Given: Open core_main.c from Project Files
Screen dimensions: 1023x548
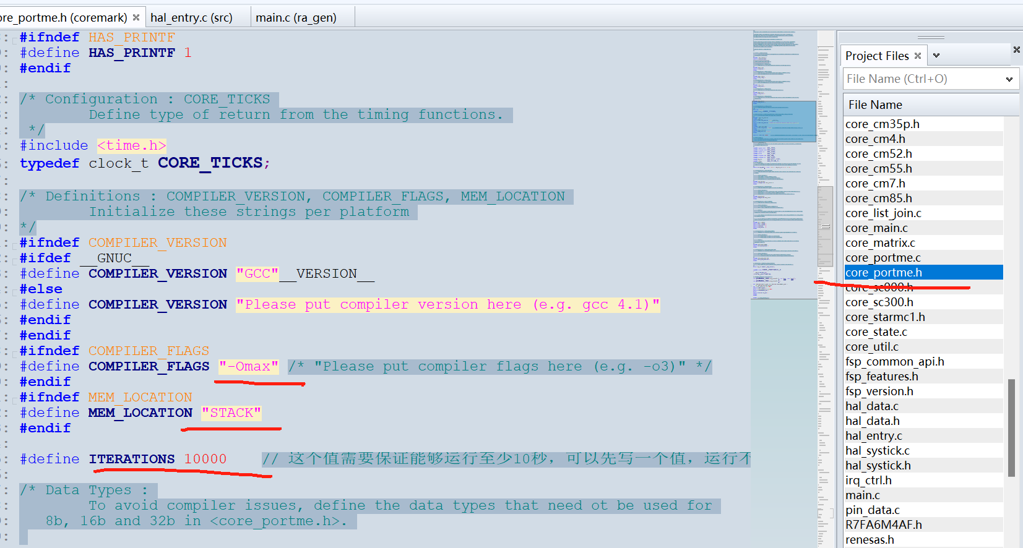Looking at the screenshot, I should 923,228.
